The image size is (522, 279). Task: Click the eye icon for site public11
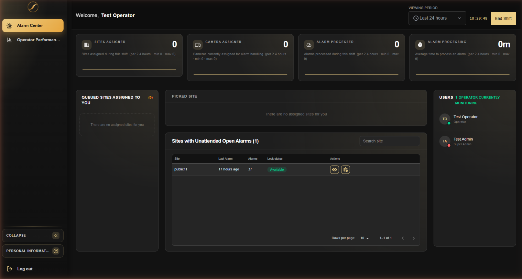tap(334, 170)
